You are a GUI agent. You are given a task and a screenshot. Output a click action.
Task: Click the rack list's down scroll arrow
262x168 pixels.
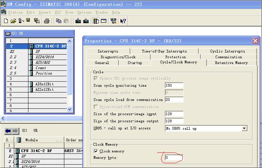click(70, 109)
